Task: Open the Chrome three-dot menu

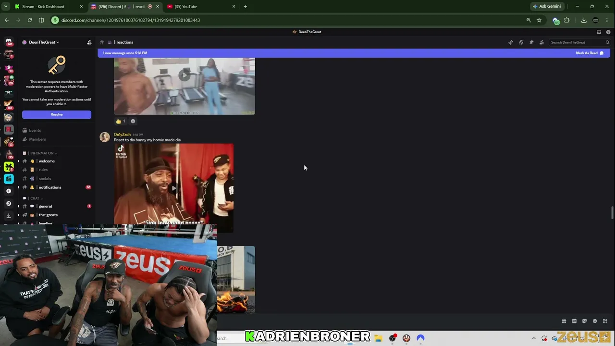Action: pos(607,20)
